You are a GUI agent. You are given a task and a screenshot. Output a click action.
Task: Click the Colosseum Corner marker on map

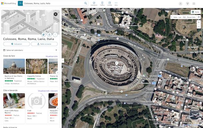point(117,38)
